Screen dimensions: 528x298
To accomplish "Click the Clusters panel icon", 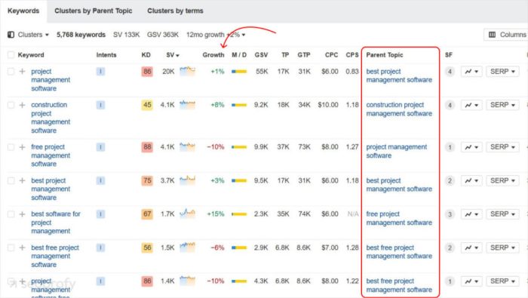I will pos(11,35).
